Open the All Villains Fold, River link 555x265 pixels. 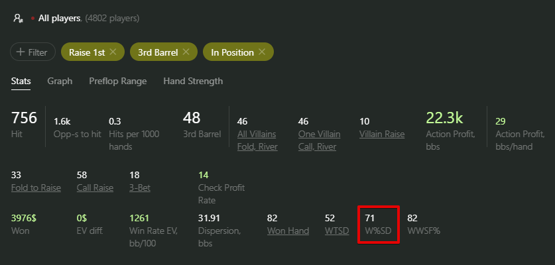257,140
